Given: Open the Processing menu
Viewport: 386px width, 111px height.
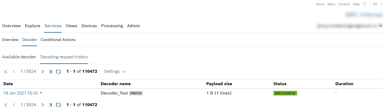Looking at the screenshot, I should pos(112,26).
